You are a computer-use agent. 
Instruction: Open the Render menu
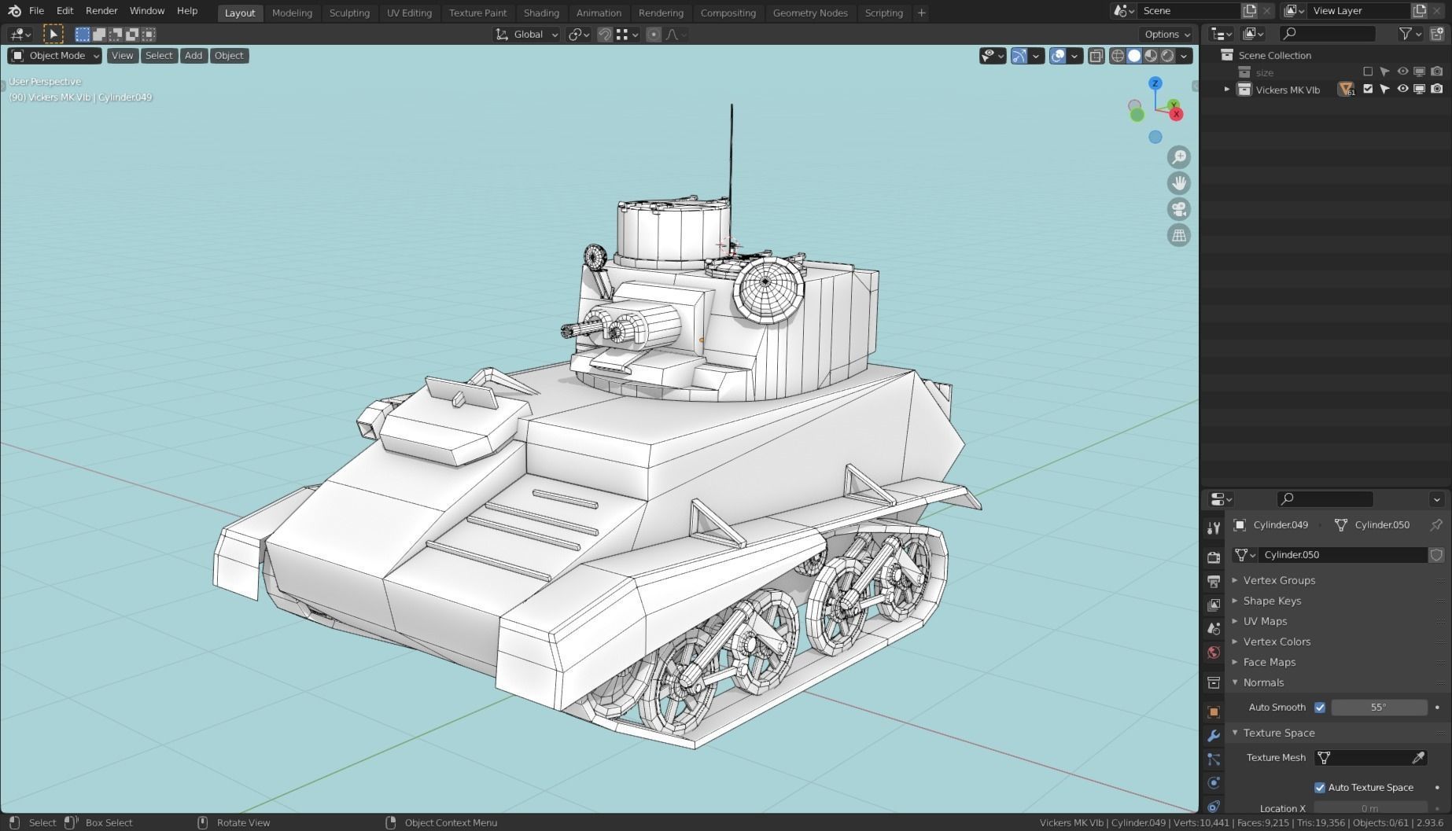click(101, 11)
